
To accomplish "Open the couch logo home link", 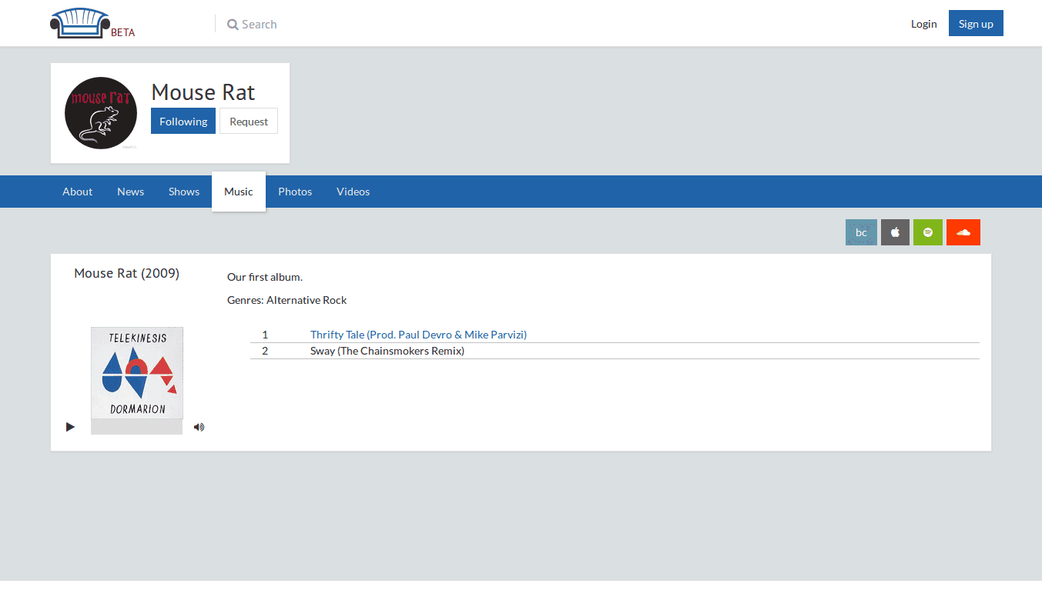I will click(80, 23).
